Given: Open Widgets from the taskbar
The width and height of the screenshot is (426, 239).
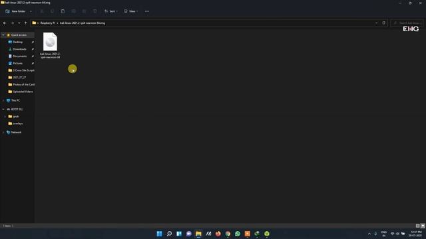Looking at the screenshot, I should [x=179, y=234].
